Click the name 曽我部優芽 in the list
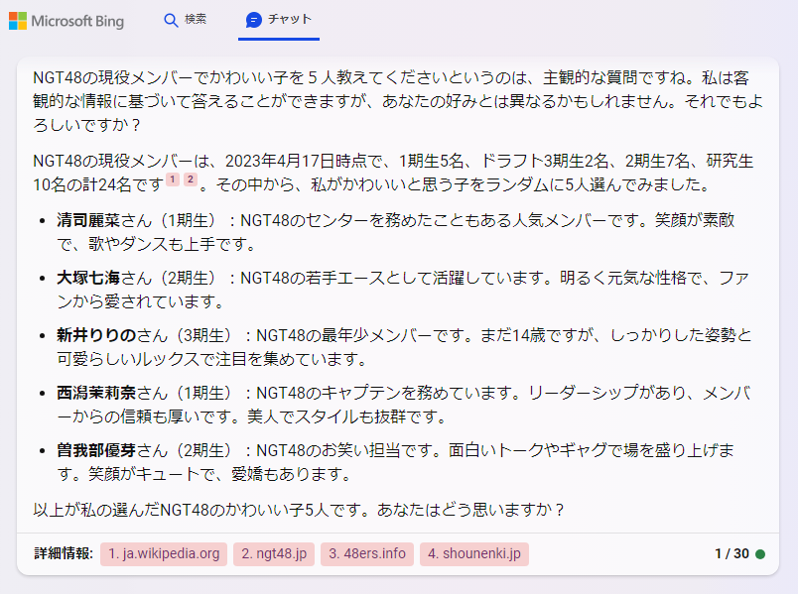 96,450
